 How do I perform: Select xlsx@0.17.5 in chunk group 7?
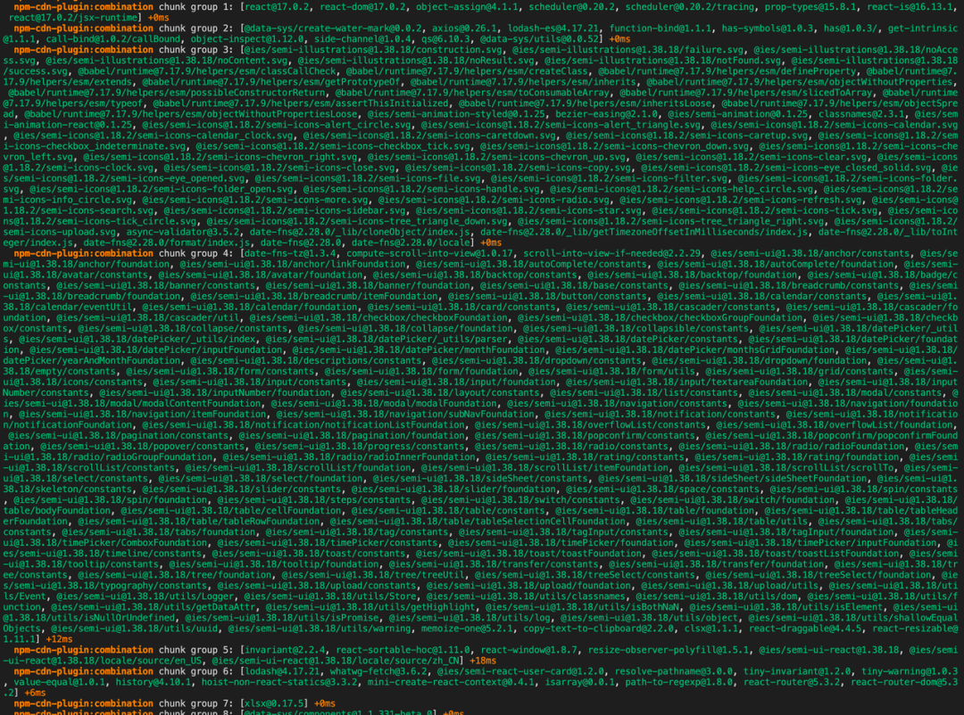click(x=274, y=703)
